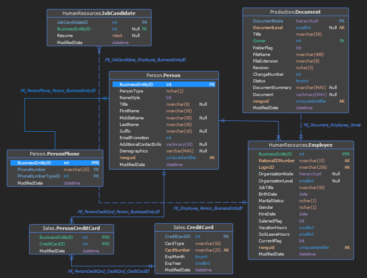Click the BirthDate column row
The height and width of the screenshot is (278, 367).
pos(301,194)
